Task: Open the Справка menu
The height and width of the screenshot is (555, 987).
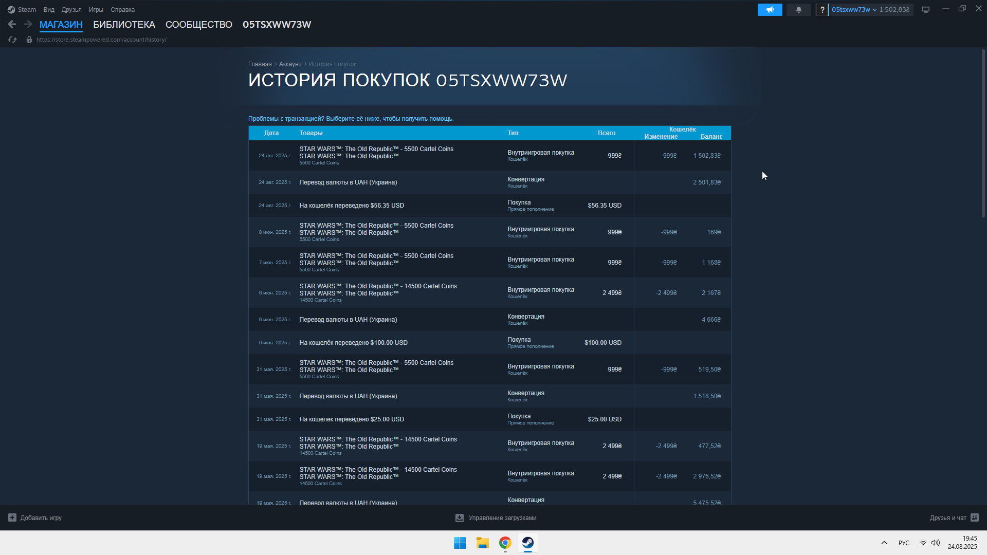Action: (123, 10)
